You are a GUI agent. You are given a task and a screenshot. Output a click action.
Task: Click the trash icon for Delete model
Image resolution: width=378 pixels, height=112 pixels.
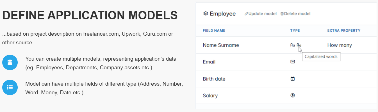[282, 14]
